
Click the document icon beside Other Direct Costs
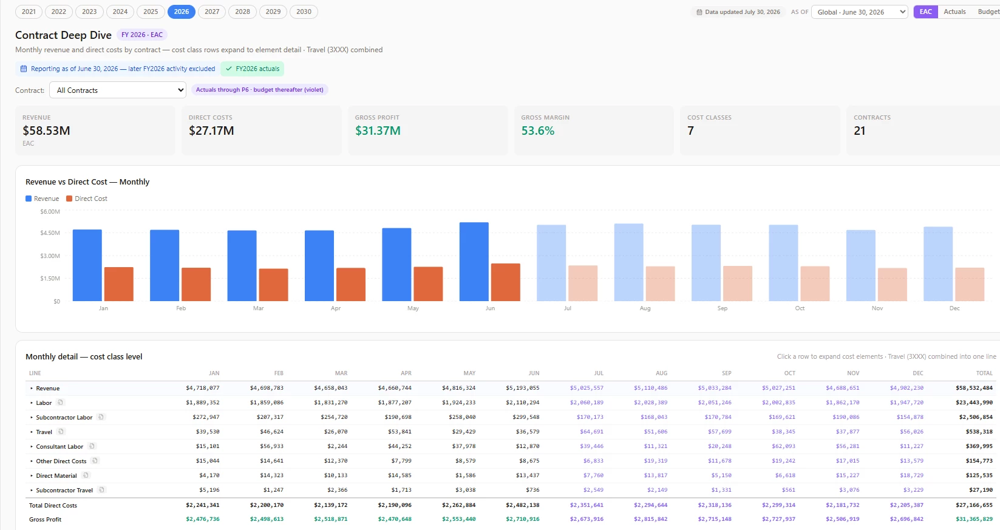(x=95, y=461)
